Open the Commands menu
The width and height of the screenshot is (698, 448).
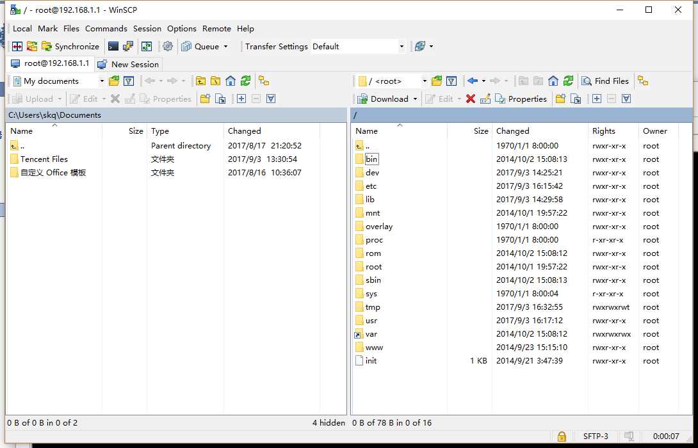tap(106, 28)
